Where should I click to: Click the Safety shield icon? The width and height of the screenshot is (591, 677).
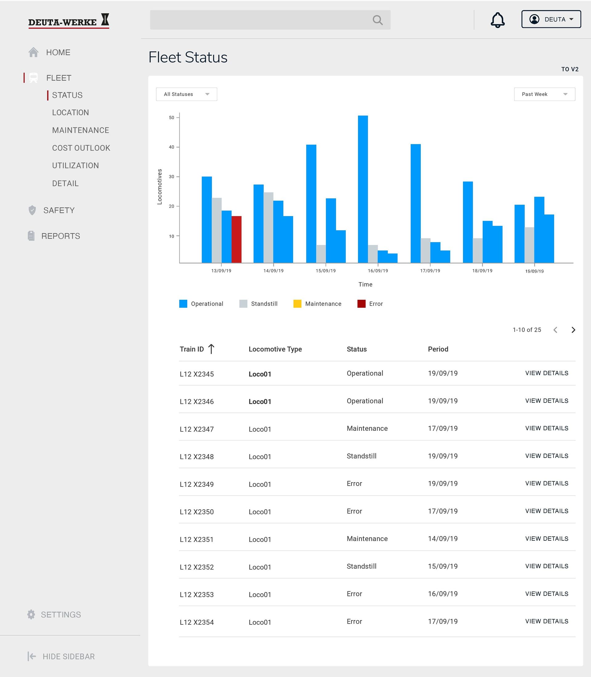pyautogui.click(x=32, y=210)
